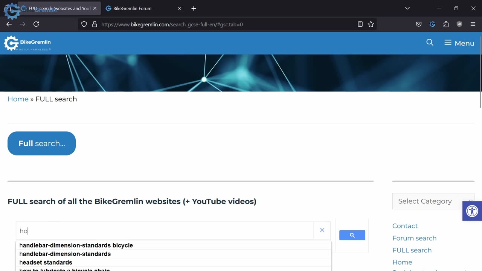
Task: Click the Full search... blue button
Action: pos(41,143)
